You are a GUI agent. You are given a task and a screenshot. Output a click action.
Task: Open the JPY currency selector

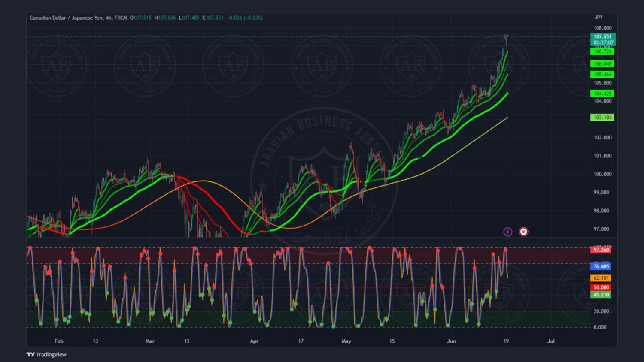click(598, 18)
